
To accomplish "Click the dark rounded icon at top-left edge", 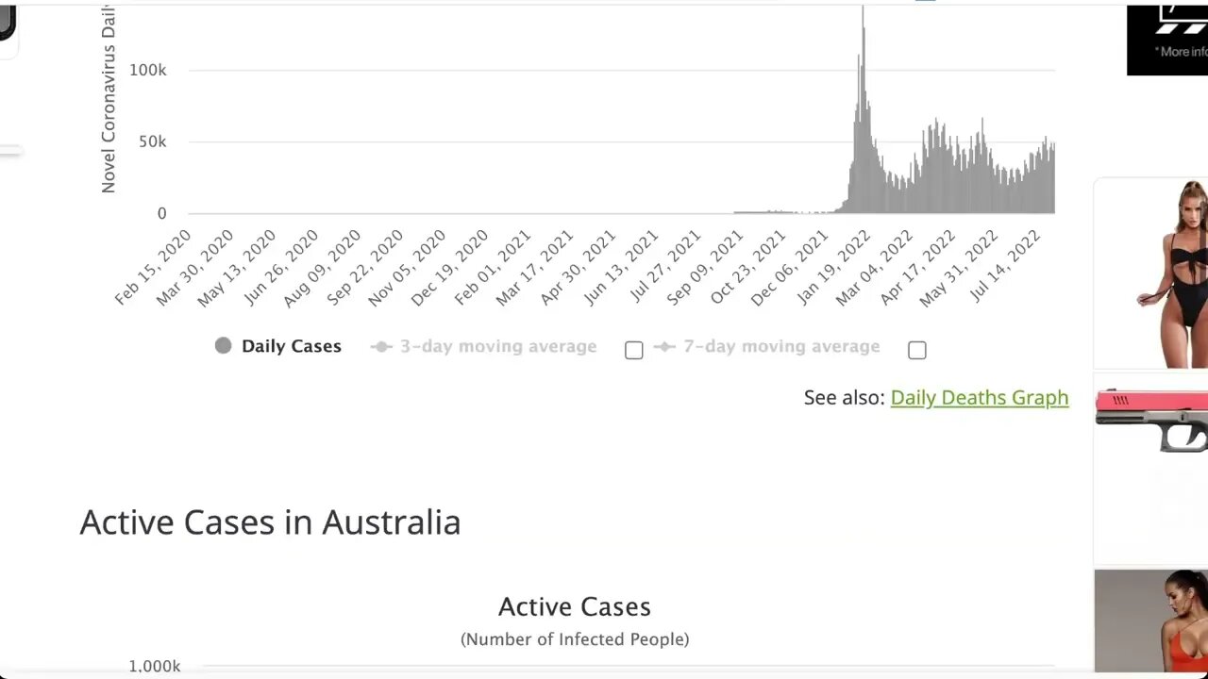I will pos(7,21).
